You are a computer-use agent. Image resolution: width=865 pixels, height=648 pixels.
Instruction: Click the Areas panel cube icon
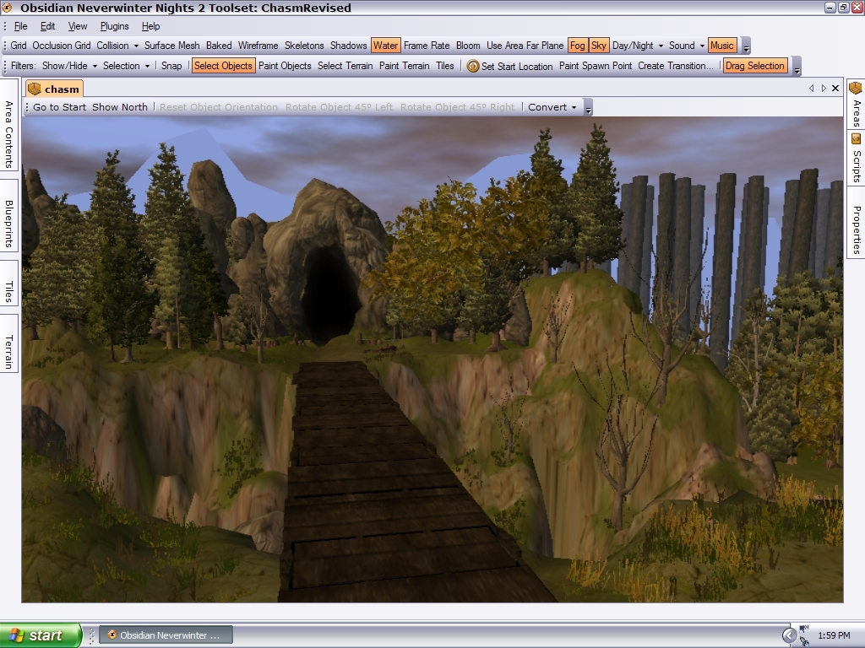pos(856,89)
